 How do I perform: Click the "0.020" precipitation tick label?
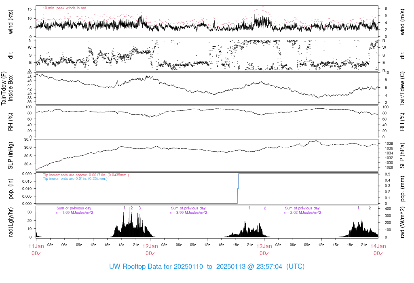[x=27, y=174]
